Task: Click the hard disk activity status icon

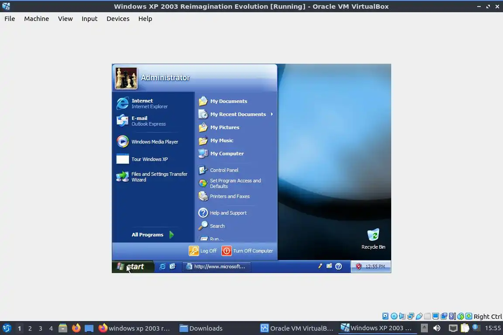Action: click(x=386, y=316)
